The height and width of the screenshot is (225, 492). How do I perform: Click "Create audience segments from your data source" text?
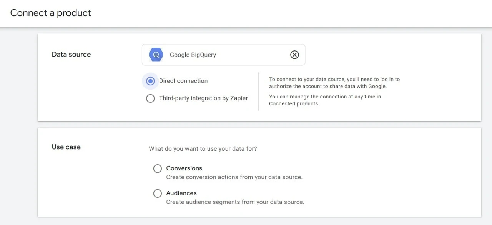pyautogui.click(x=235, y=202)
